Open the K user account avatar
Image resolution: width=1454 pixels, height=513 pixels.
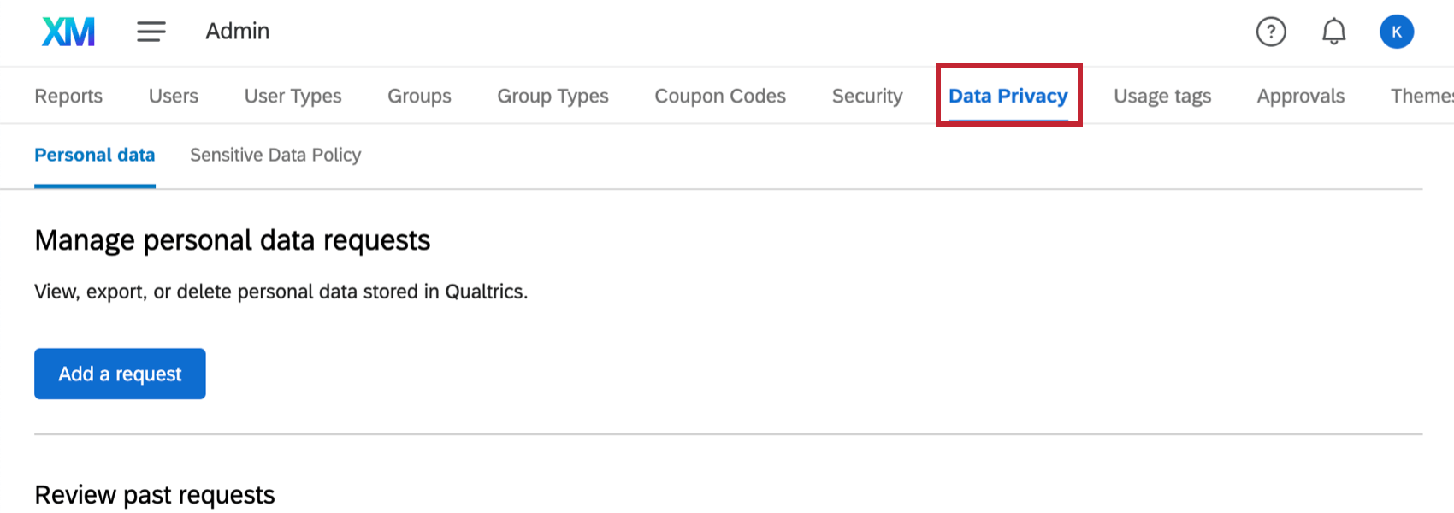tap(1396, 32)
